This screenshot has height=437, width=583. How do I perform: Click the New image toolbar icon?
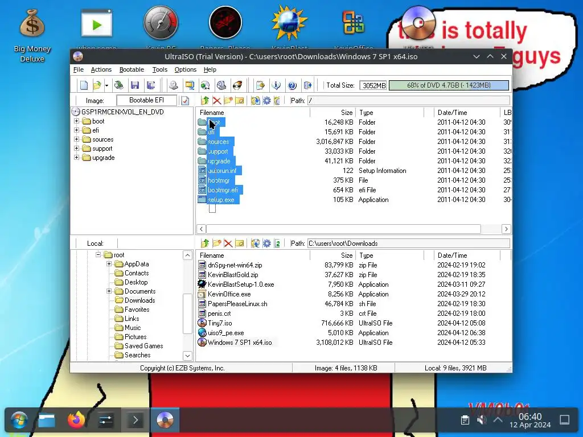(x=84, y=85)
